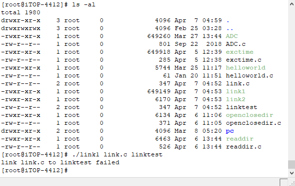The image size is (295, 186).
Task: Select the readdir.c file name
Action: coord(244,147)
